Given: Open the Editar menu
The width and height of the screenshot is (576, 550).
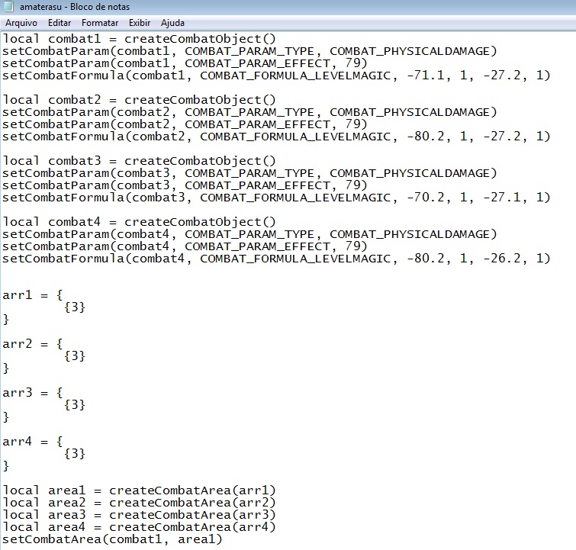Looking at the screenshot, I should pyautogui.click(x=60, y=23).
